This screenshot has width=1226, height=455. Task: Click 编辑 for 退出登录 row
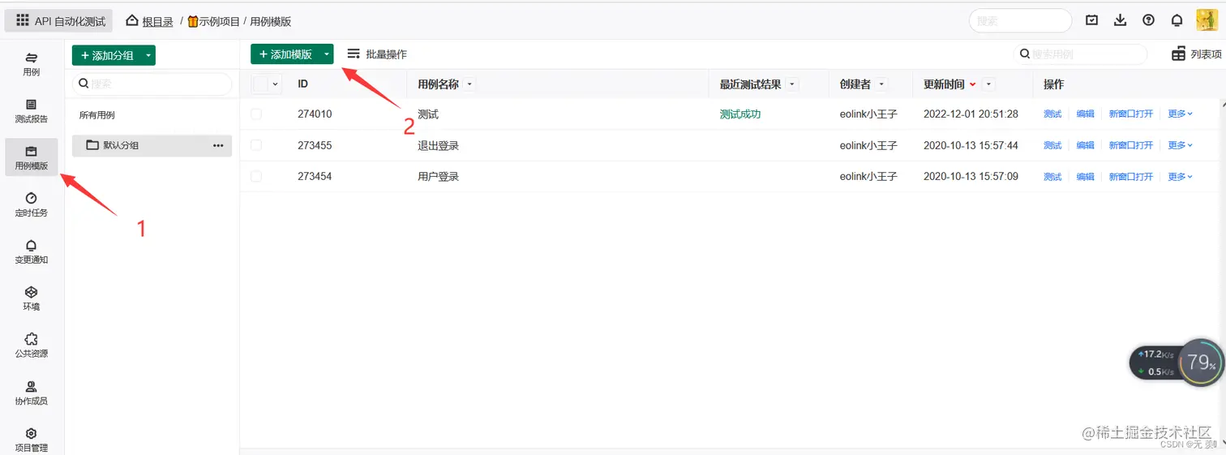(x=1086, y=145)
